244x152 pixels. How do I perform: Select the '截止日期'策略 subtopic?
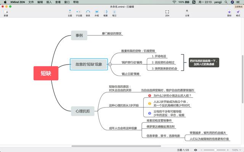tap(130, 74)
